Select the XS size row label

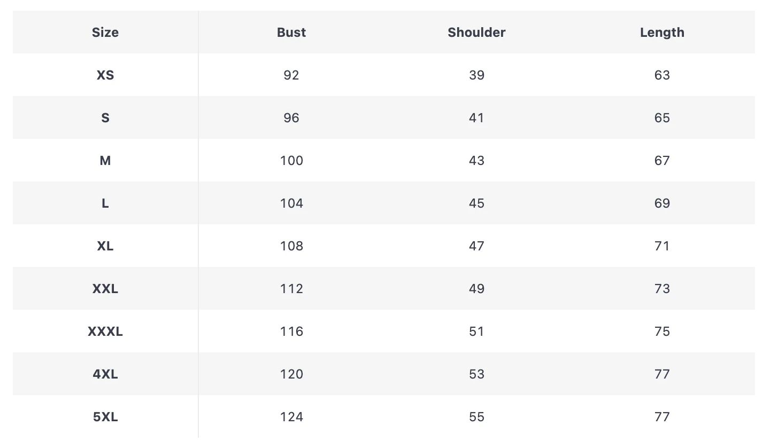(105, 75)
